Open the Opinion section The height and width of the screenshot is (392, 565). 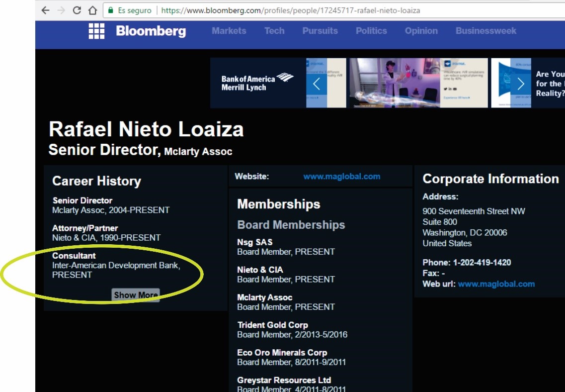click(421, 31)
